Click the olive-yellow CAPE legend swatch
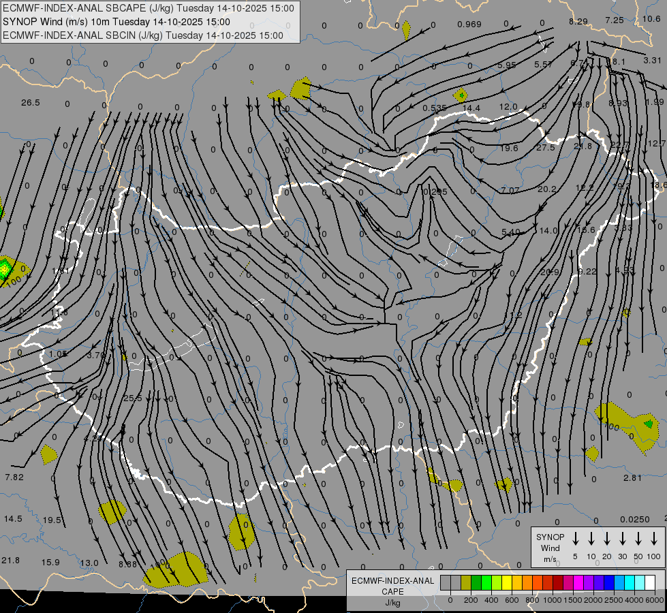 coord(466,582)
